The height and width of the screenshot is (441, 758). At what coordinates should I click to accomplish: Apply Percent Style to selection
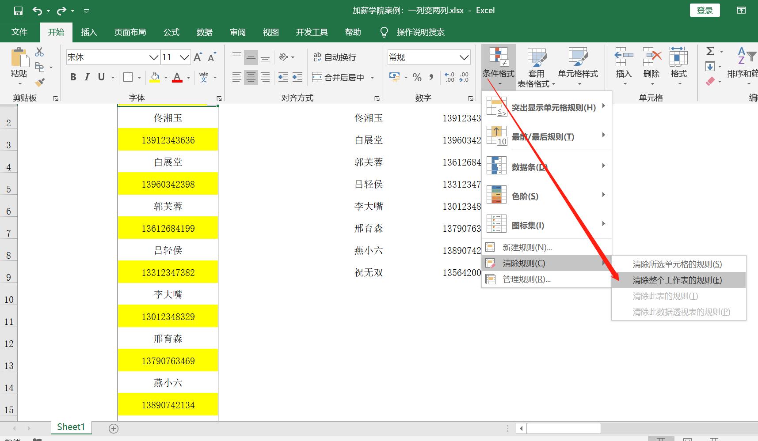point(416,77)
